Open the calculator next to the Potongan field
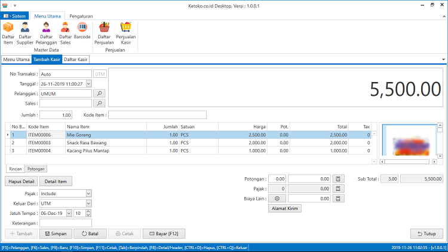This screenshot has height=252, width=448. pos(338,179)
